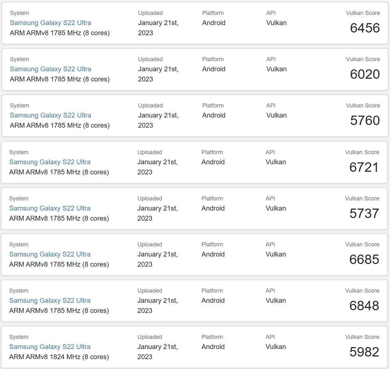This screenshot has width=390, height=369.
Task: Open Samsung Galaxy S22 Ultra link scoring 5760
Action: tap(50, 115)
